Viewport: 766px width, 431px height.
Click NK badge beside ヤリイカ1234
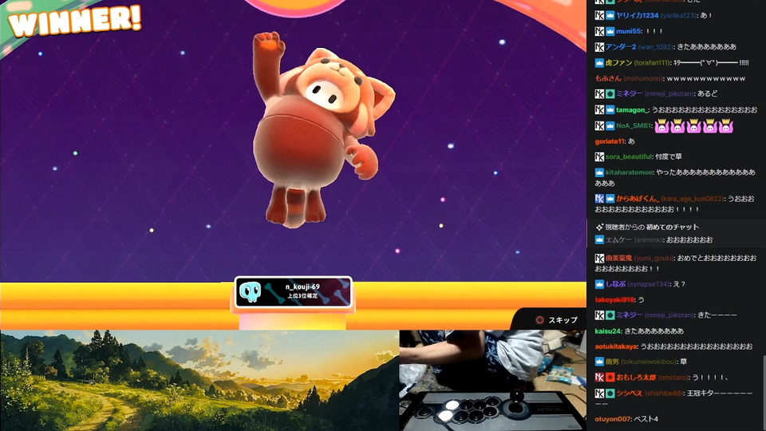tap(599, 16)
